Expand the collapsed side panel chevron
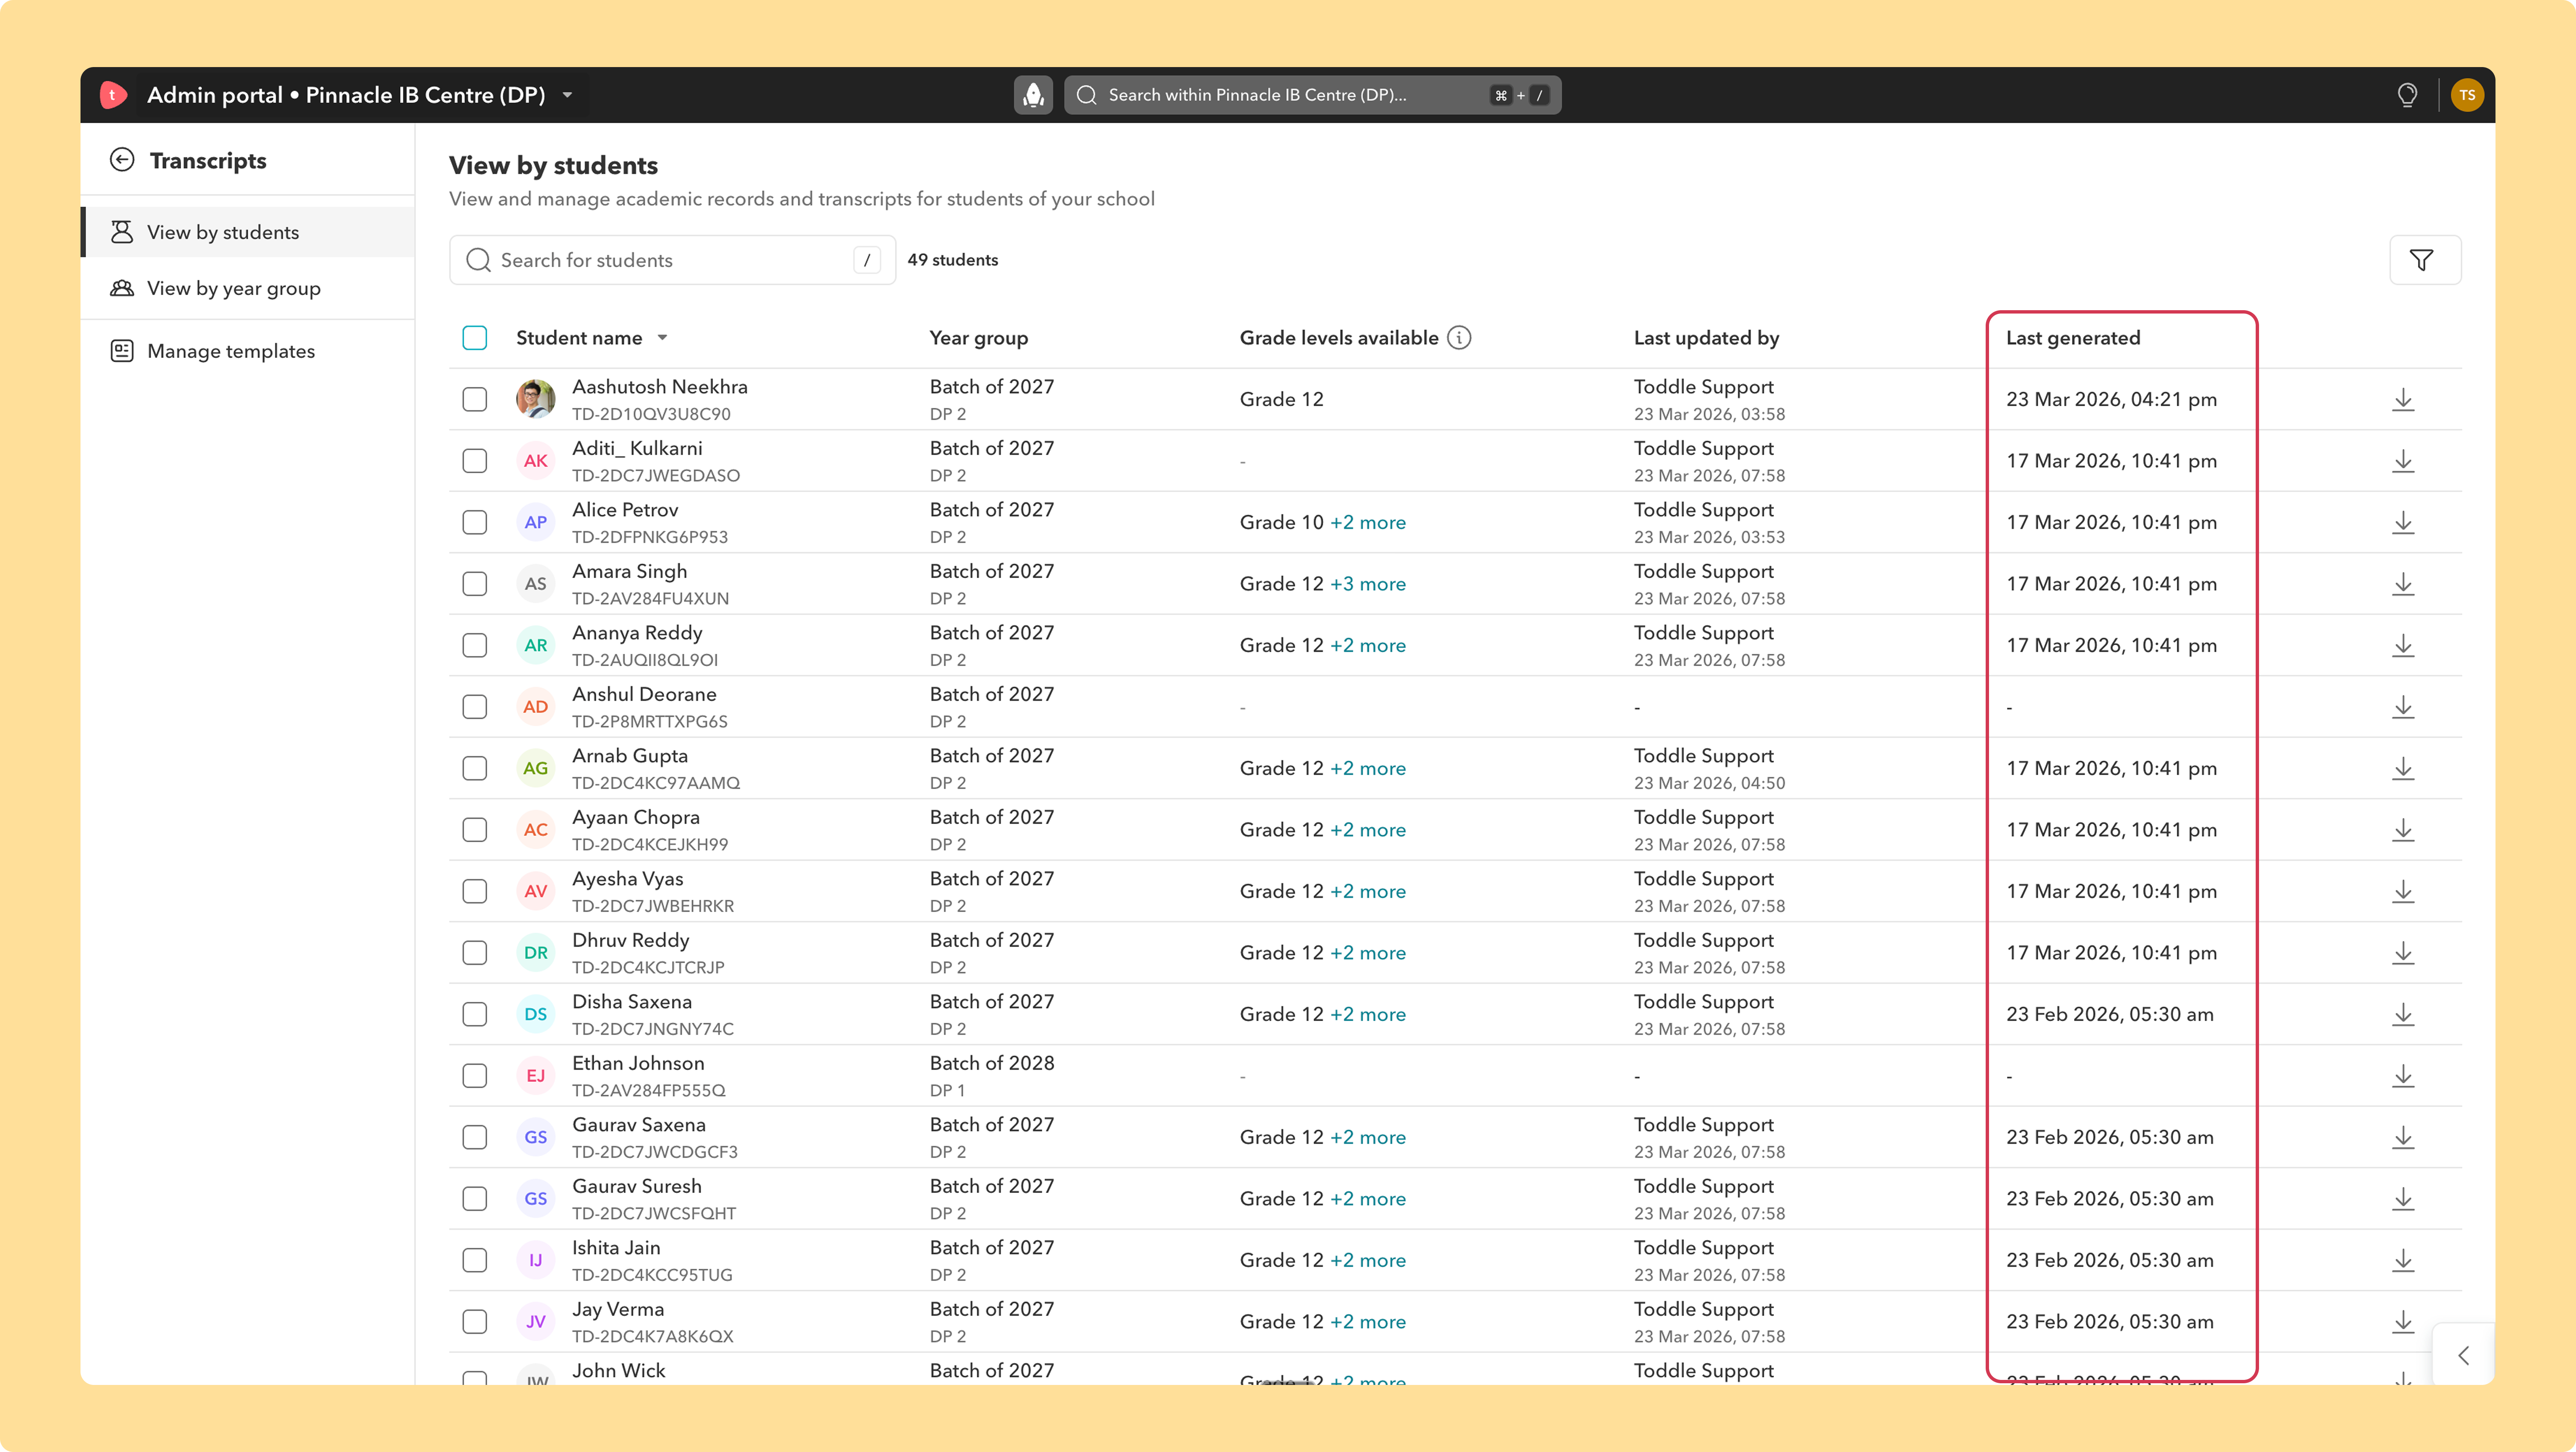This screenshot has width=2576, height=1452. 2463,1355
